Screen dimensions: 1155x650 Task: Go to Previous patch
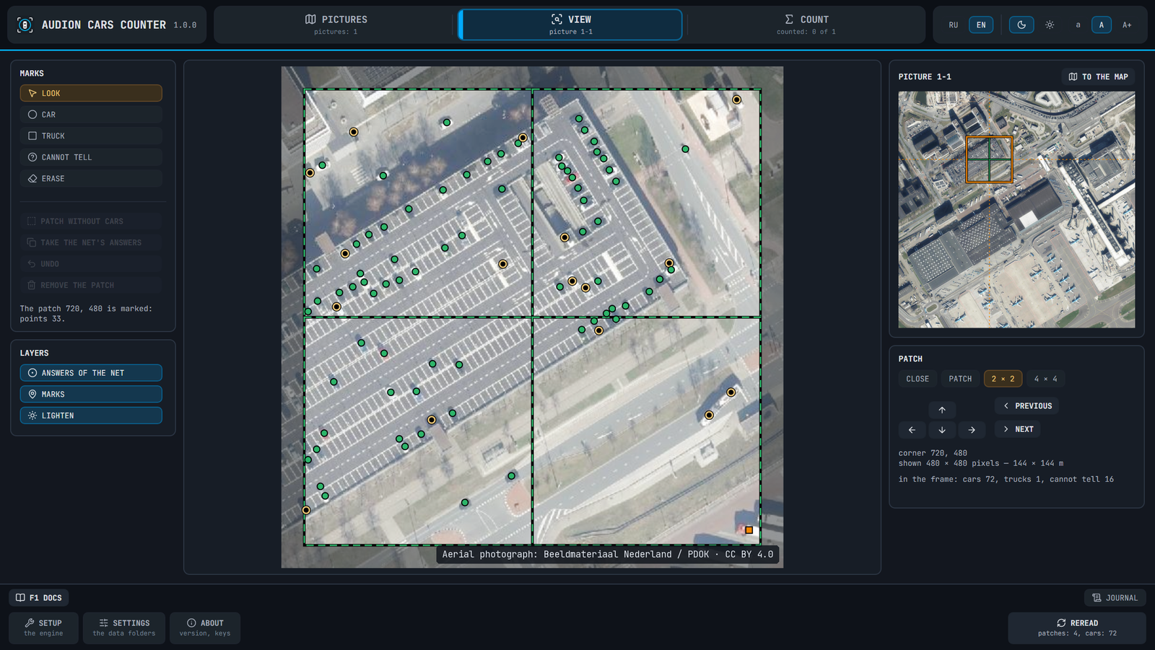(x=1027, y=406)
